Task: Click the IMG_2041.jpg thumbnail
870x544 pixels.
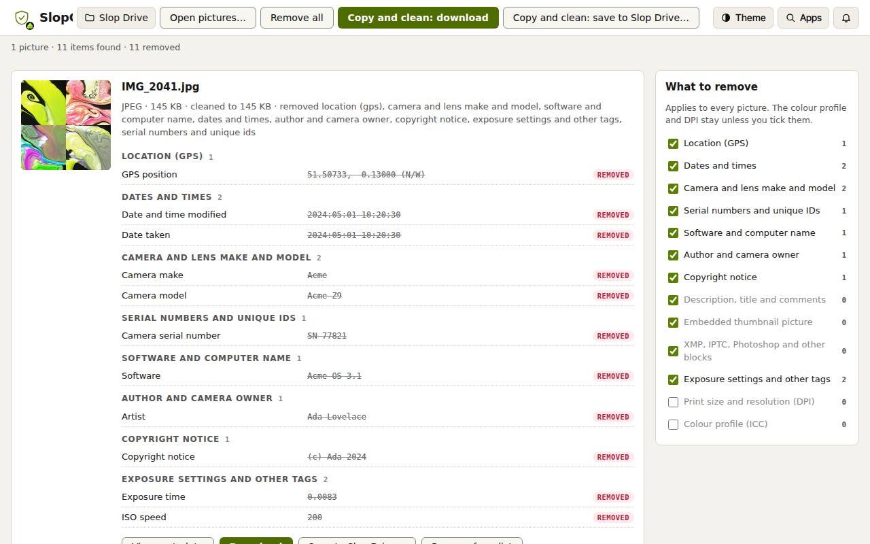Action: pyautogui.click(x=66, y=125)
